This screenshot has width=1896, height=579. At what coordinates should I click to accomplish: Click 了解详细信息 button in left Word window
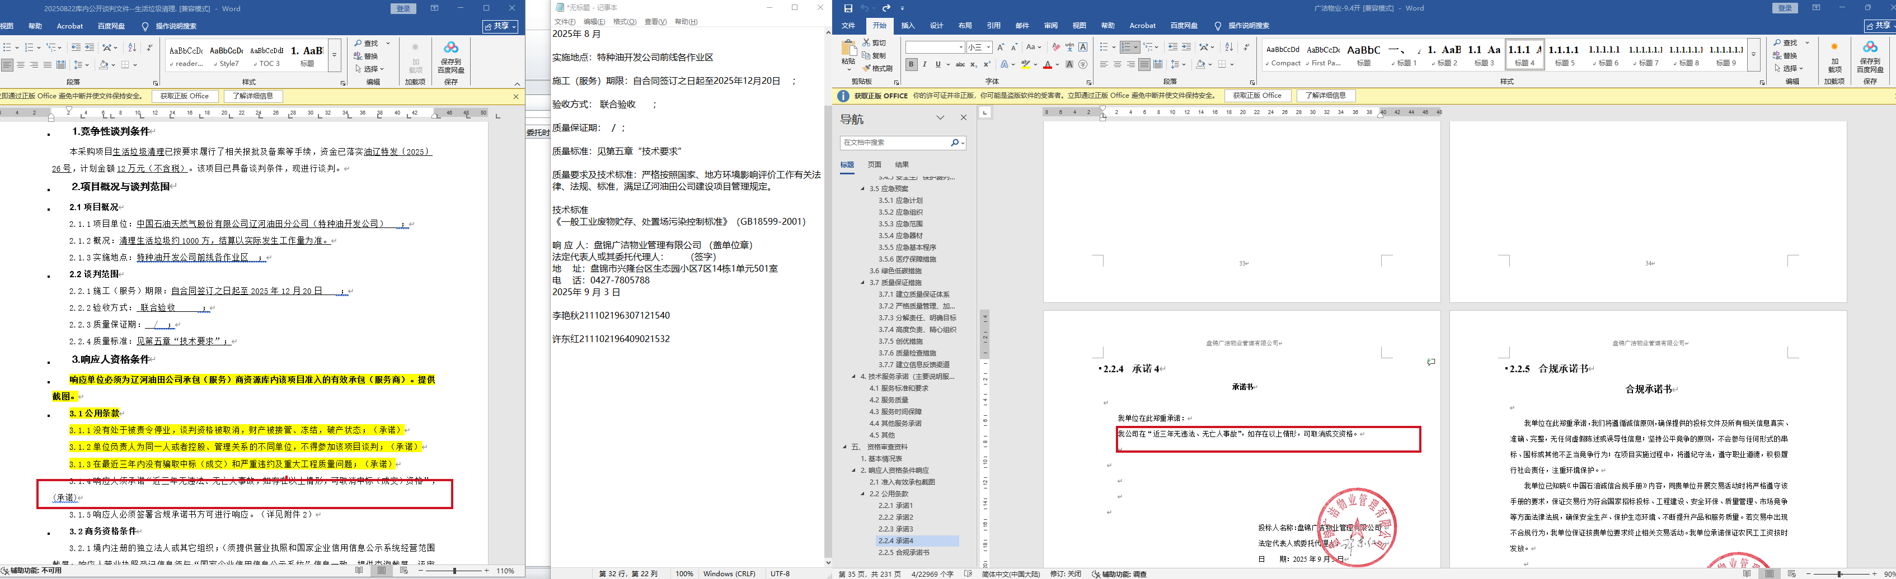pyautogui.click(x=253, y=96)
